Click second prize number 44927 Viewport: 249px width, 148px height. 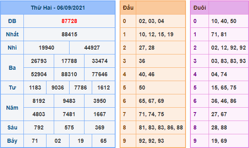(92, 48)
